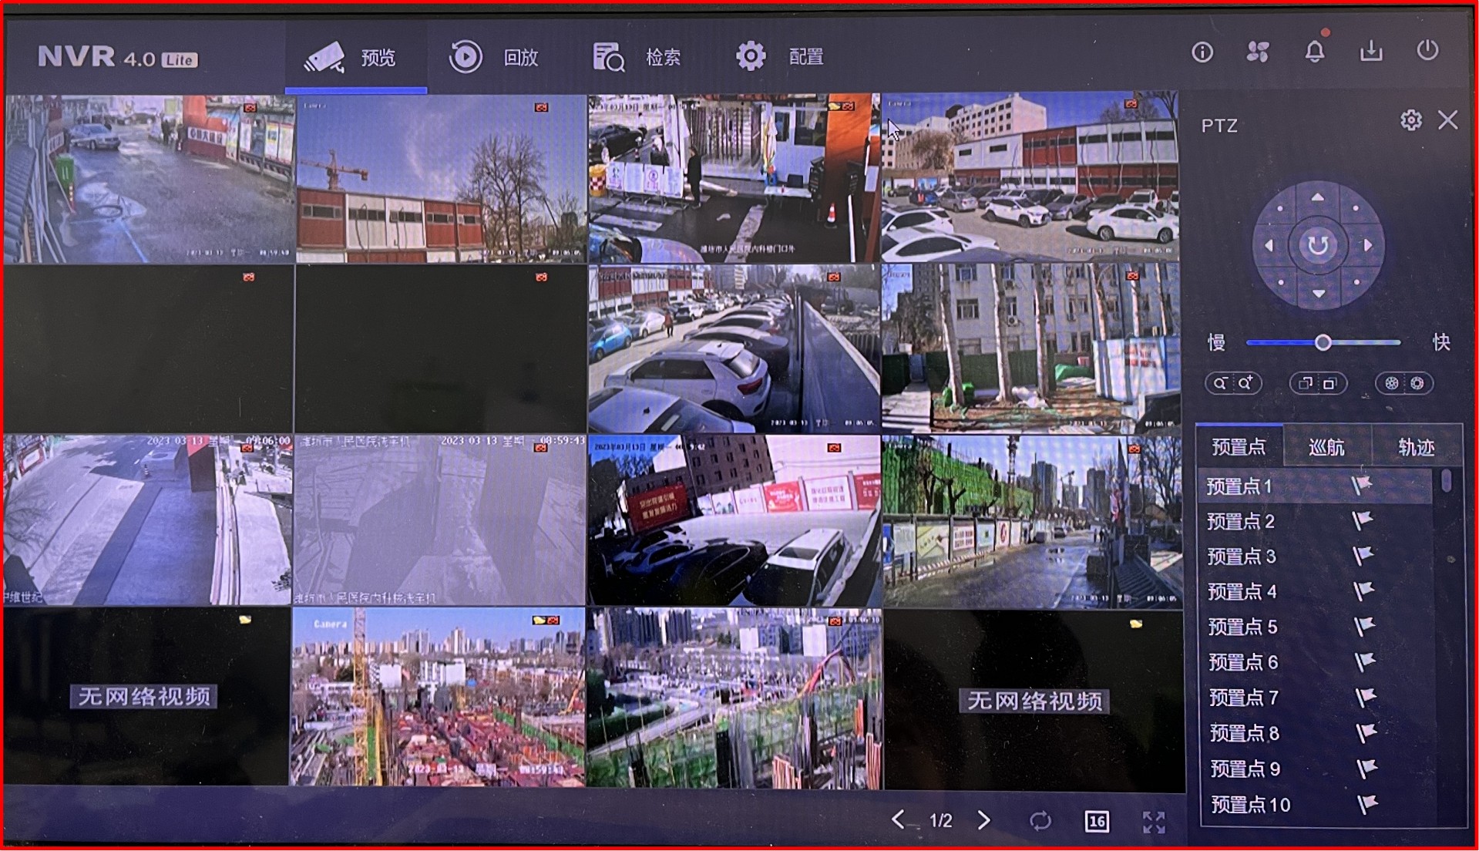The height and width of the screenshot is (851, 1479).
Task: Open PTZ settings gear icon
Action: pyautogui.click(x=1410, y=120)
